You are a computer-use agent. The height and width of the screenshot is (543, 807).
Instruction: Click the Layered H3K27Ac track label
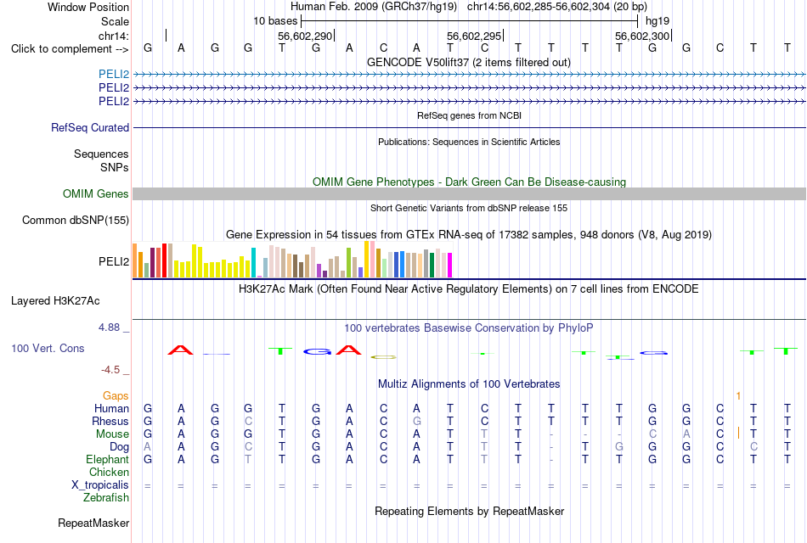(55, 301)
